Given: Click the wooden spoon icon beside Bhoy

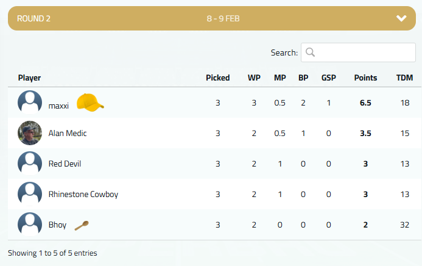Looking at the screenshot, I should (82, 225).
